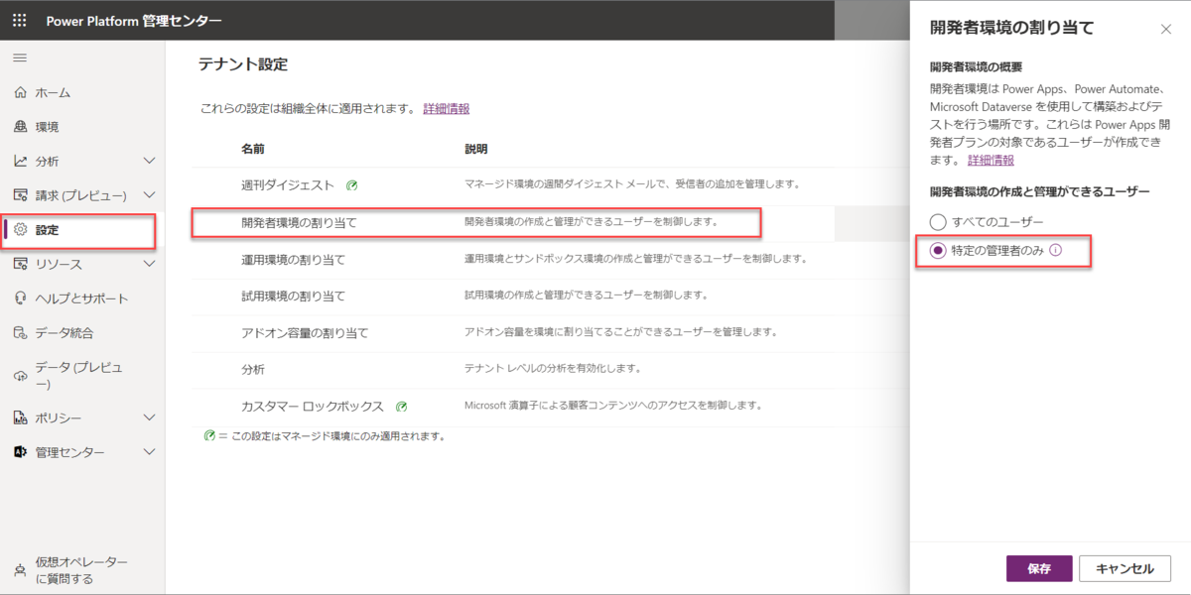Click the キャンセル button
1191x595 pixels.
click(x=1125, y=568)
